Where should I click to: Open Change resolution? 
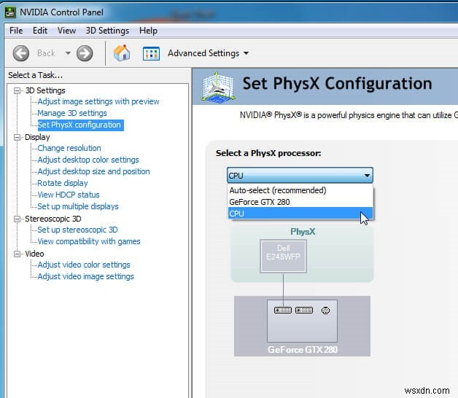pyautogui.click(x=69, y=148)
